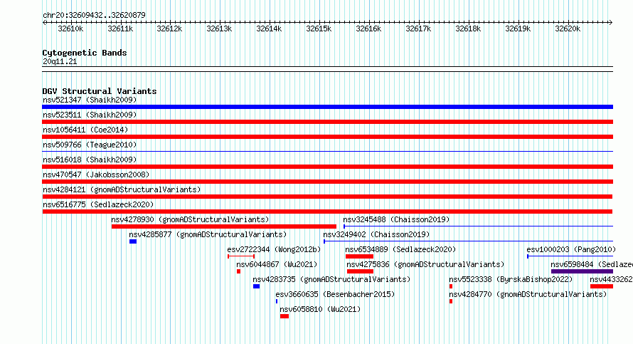Select the red bar under nsv470547

point(327,182)
